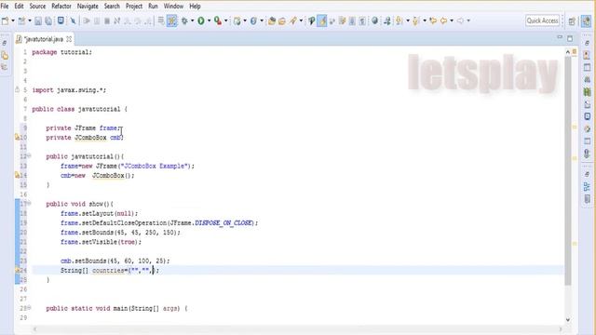Toggle the highlighted Use Step Filters button
The width and height of the screenshot is (596, 335).
point(171,20)
